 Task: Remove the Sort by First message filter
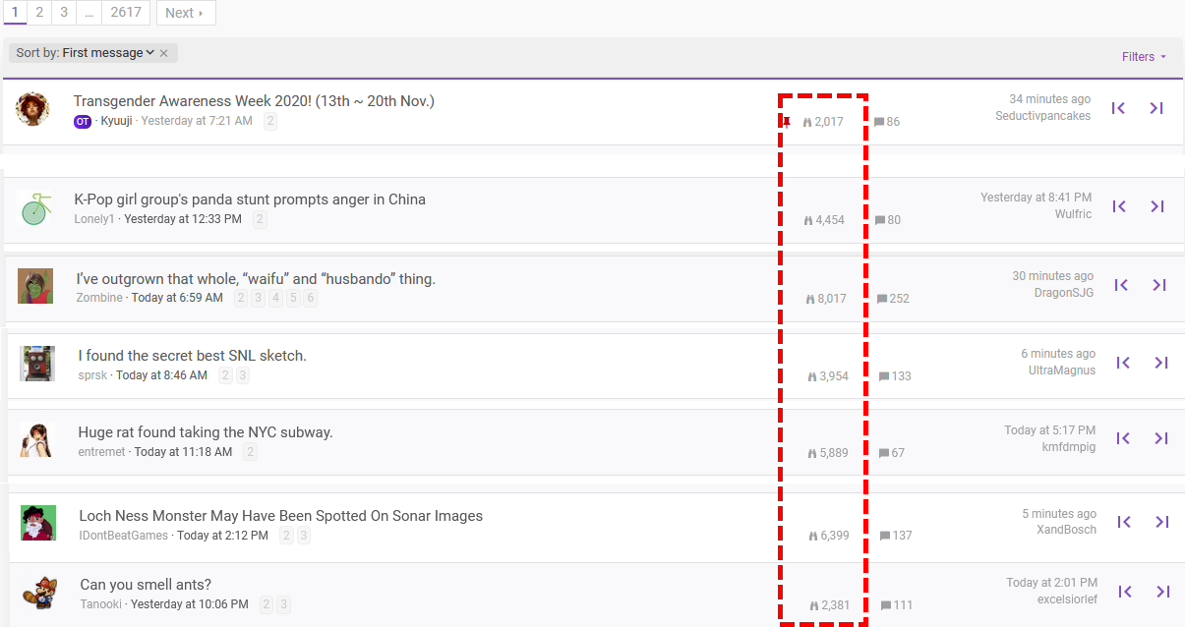coord(164,53)
